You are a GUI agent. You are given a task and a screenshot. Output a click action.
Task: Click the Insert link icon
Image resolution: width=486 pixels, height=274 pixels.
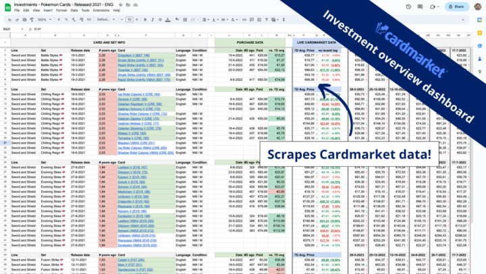click(x=244, y=20)
